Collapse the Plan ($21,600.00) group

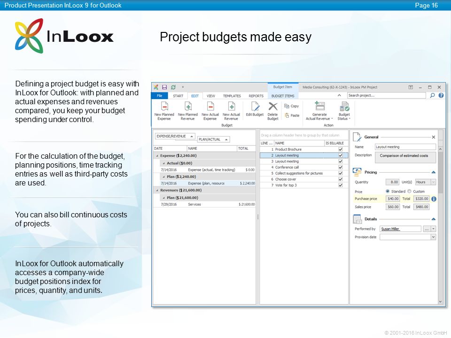164,198
